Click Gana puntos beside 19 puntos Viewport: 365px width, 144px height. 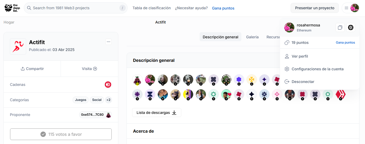tap(345, 43)
